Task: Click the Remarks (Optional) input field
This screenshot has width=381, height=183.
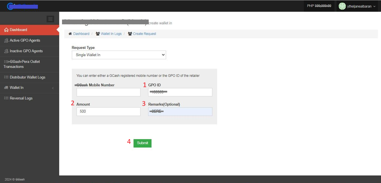Action: (x=180, y=111)
